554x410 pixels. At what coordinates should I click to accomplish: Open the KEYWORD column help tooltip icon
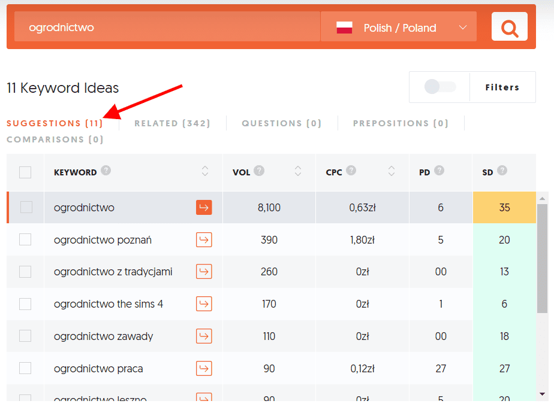point(106,170)
